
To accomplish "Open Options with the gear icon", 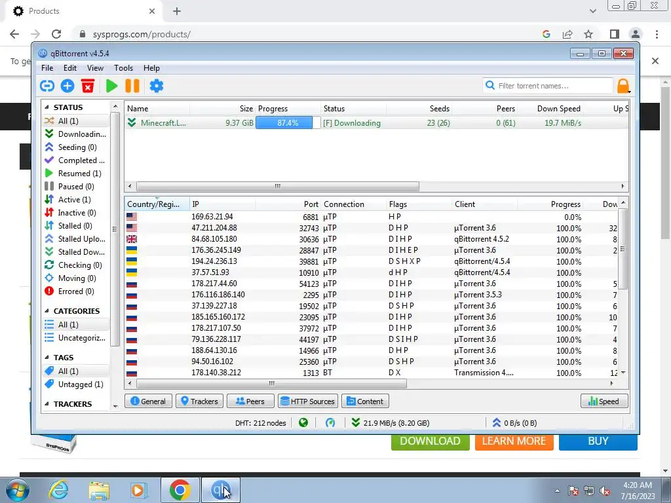I will [157, 86].
